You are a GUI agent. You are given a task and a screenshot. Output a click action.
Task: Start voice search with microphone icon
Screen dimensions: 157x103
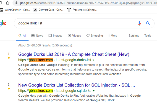pos(139,23)
